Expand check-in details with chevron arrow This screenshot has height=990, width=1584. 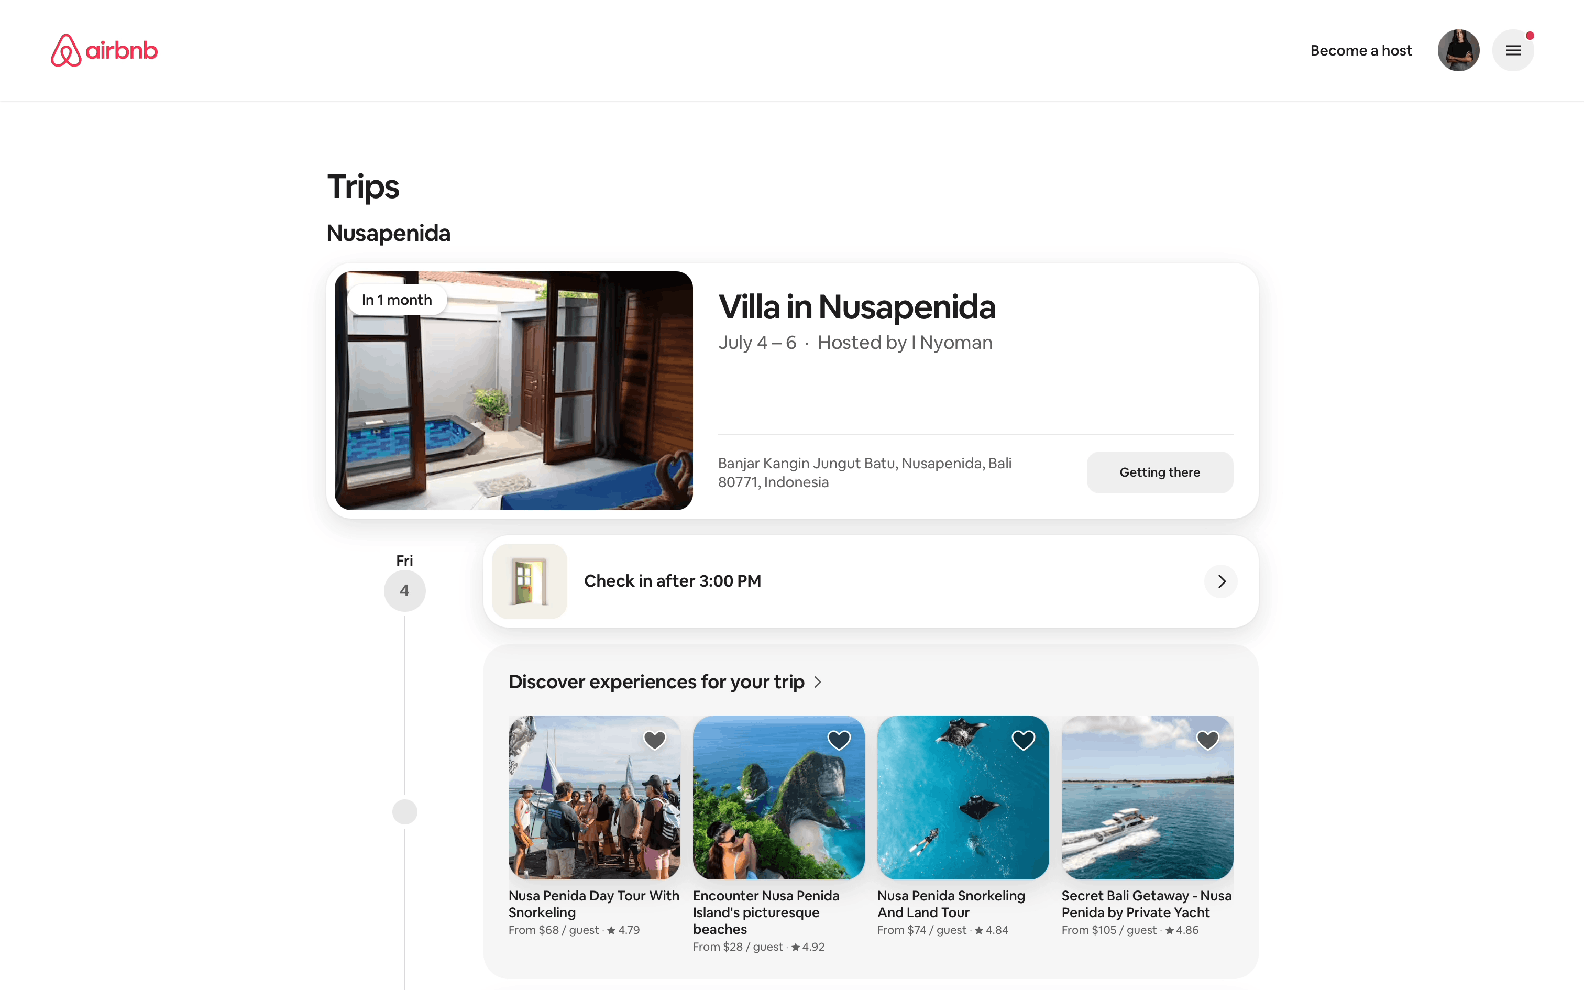point(1220,581)
